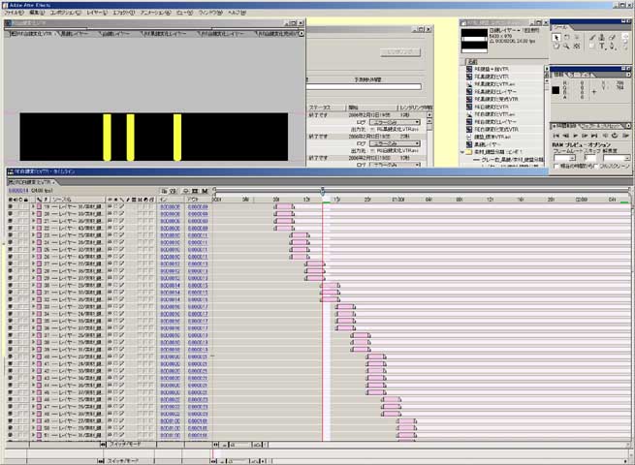Jump to last frame in Time Controls
The image size is (635, 465).
(x=593, y=136)
